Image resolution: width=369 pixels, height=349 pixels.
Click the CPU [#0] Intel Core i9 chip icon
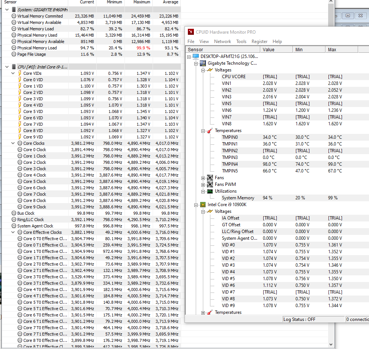point(14,67)
